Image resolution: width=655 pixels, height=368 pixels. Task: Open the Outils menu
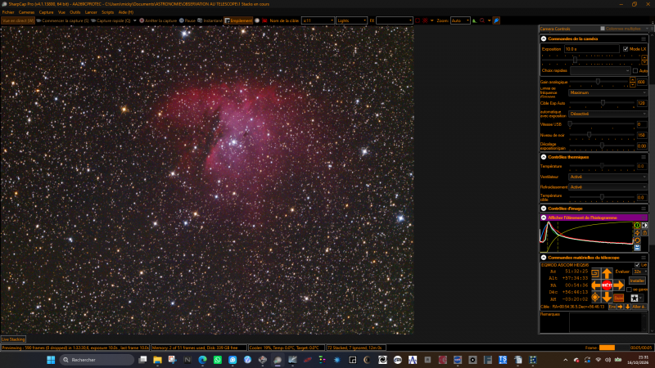pyautogui.click(x=75, y=12)
